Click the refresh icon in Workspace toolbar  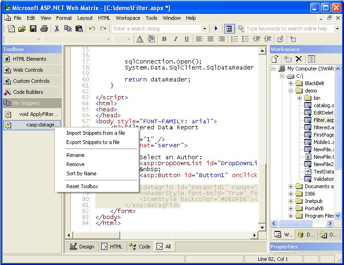311,59
